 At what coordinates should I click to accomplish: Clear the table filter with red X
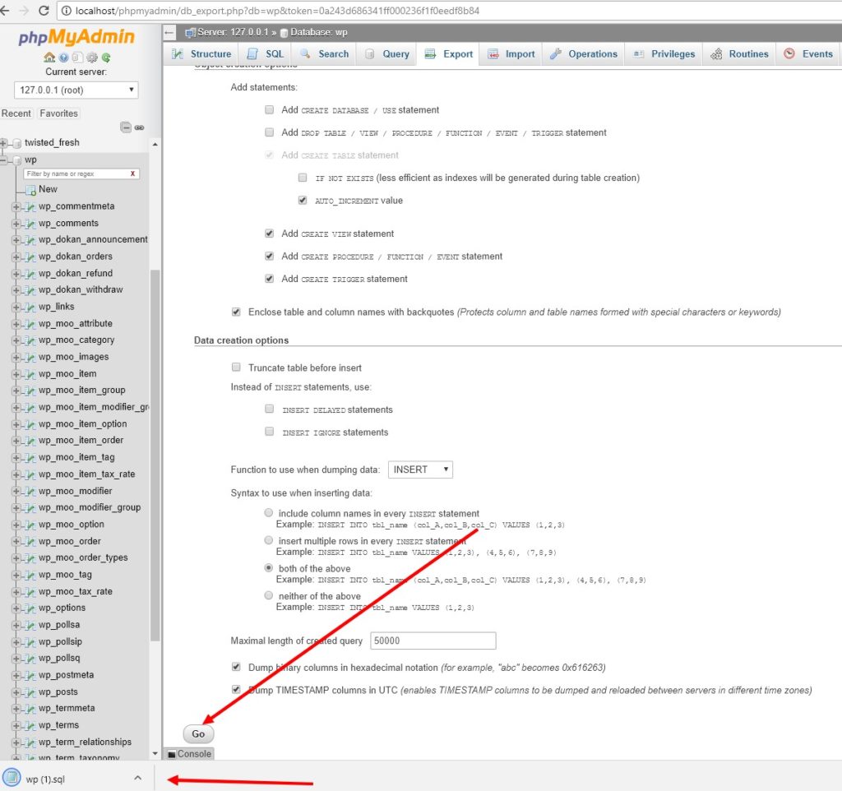click(132, 173)
